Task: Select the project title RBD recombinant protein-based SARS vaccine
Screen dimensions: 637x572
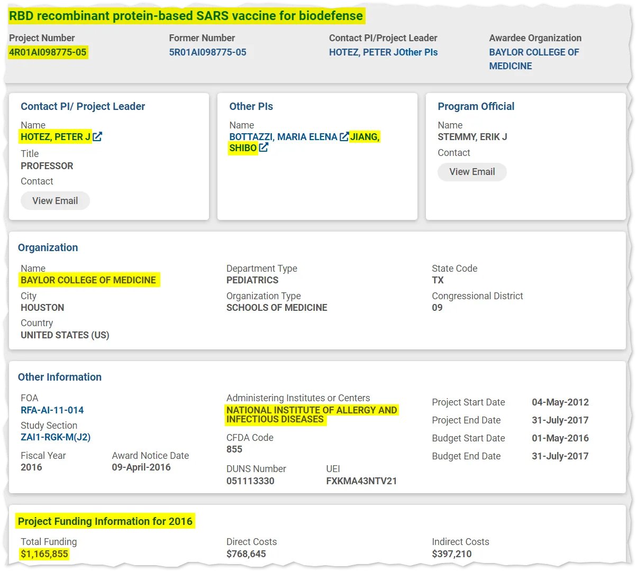Action: click(x=186, y=16)
